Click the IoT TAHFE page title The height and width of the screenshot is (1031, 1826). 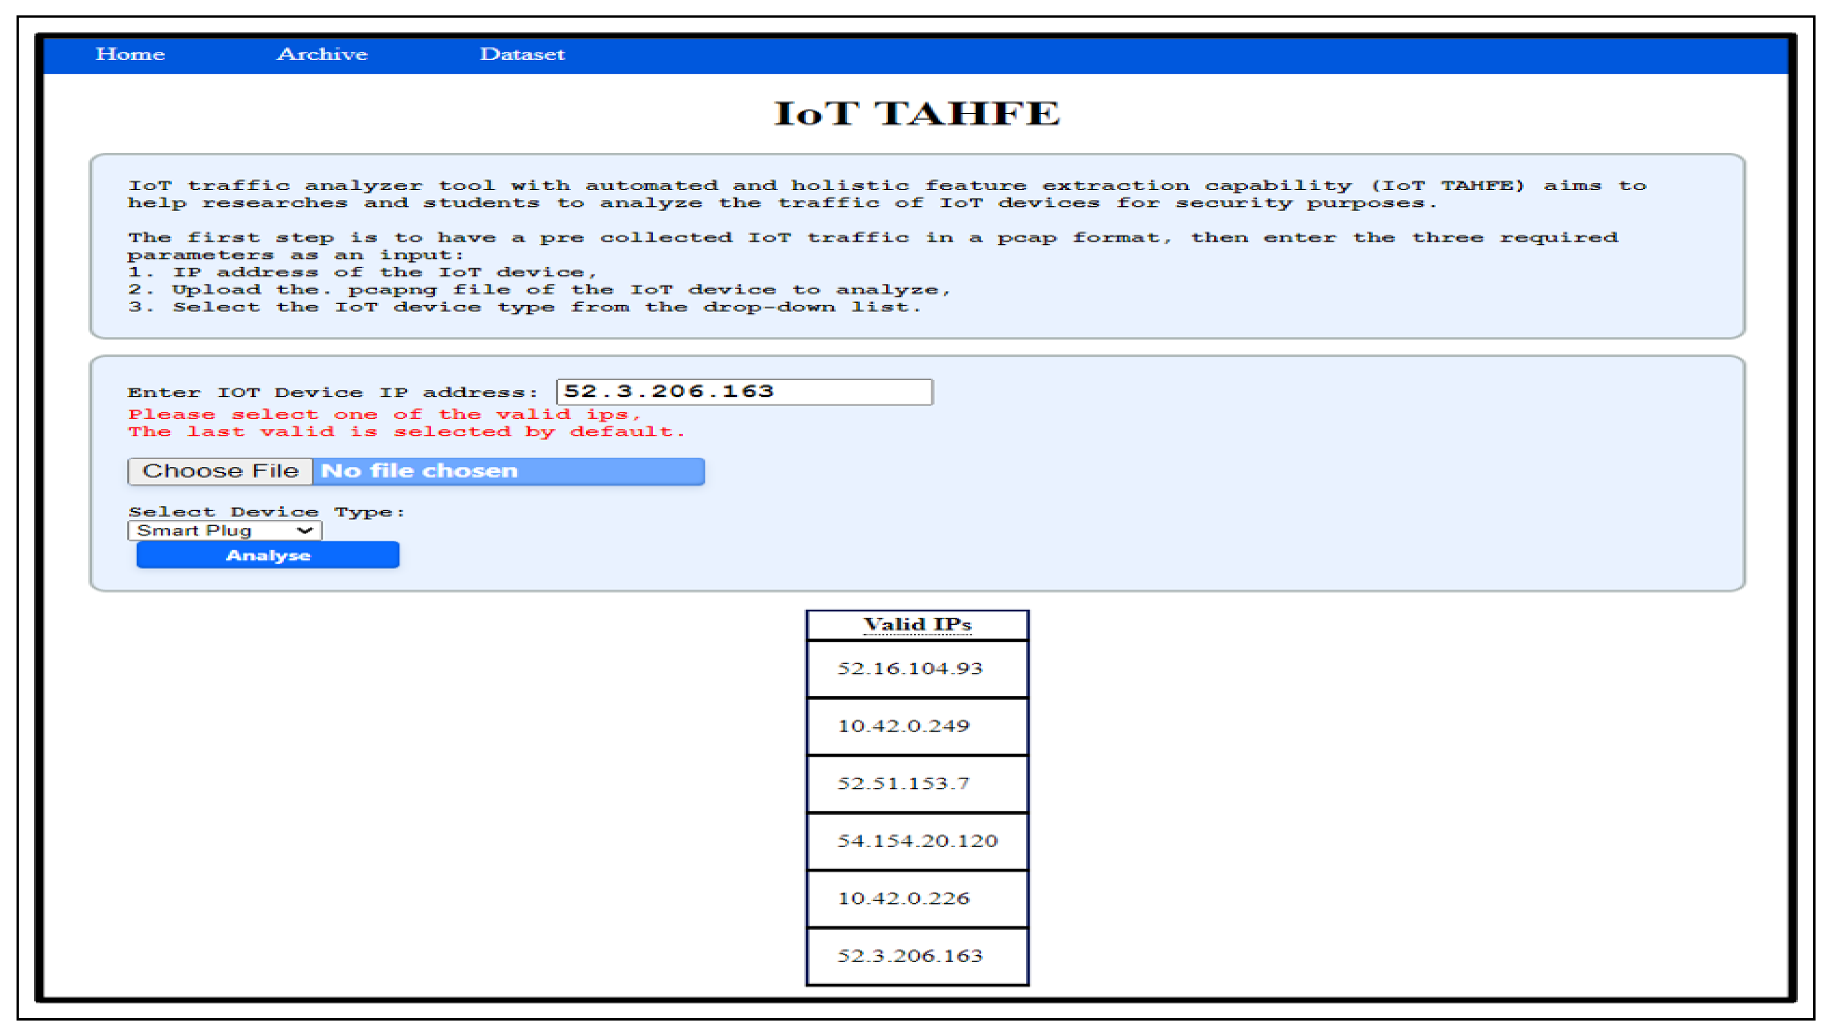coord(916,113)
